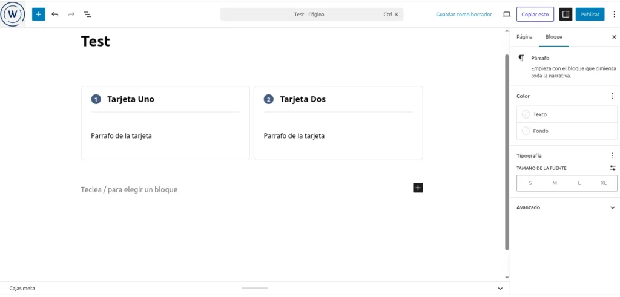Expand the Avanzado section
This screenshot has width=620, height=297.
[613, 207]
